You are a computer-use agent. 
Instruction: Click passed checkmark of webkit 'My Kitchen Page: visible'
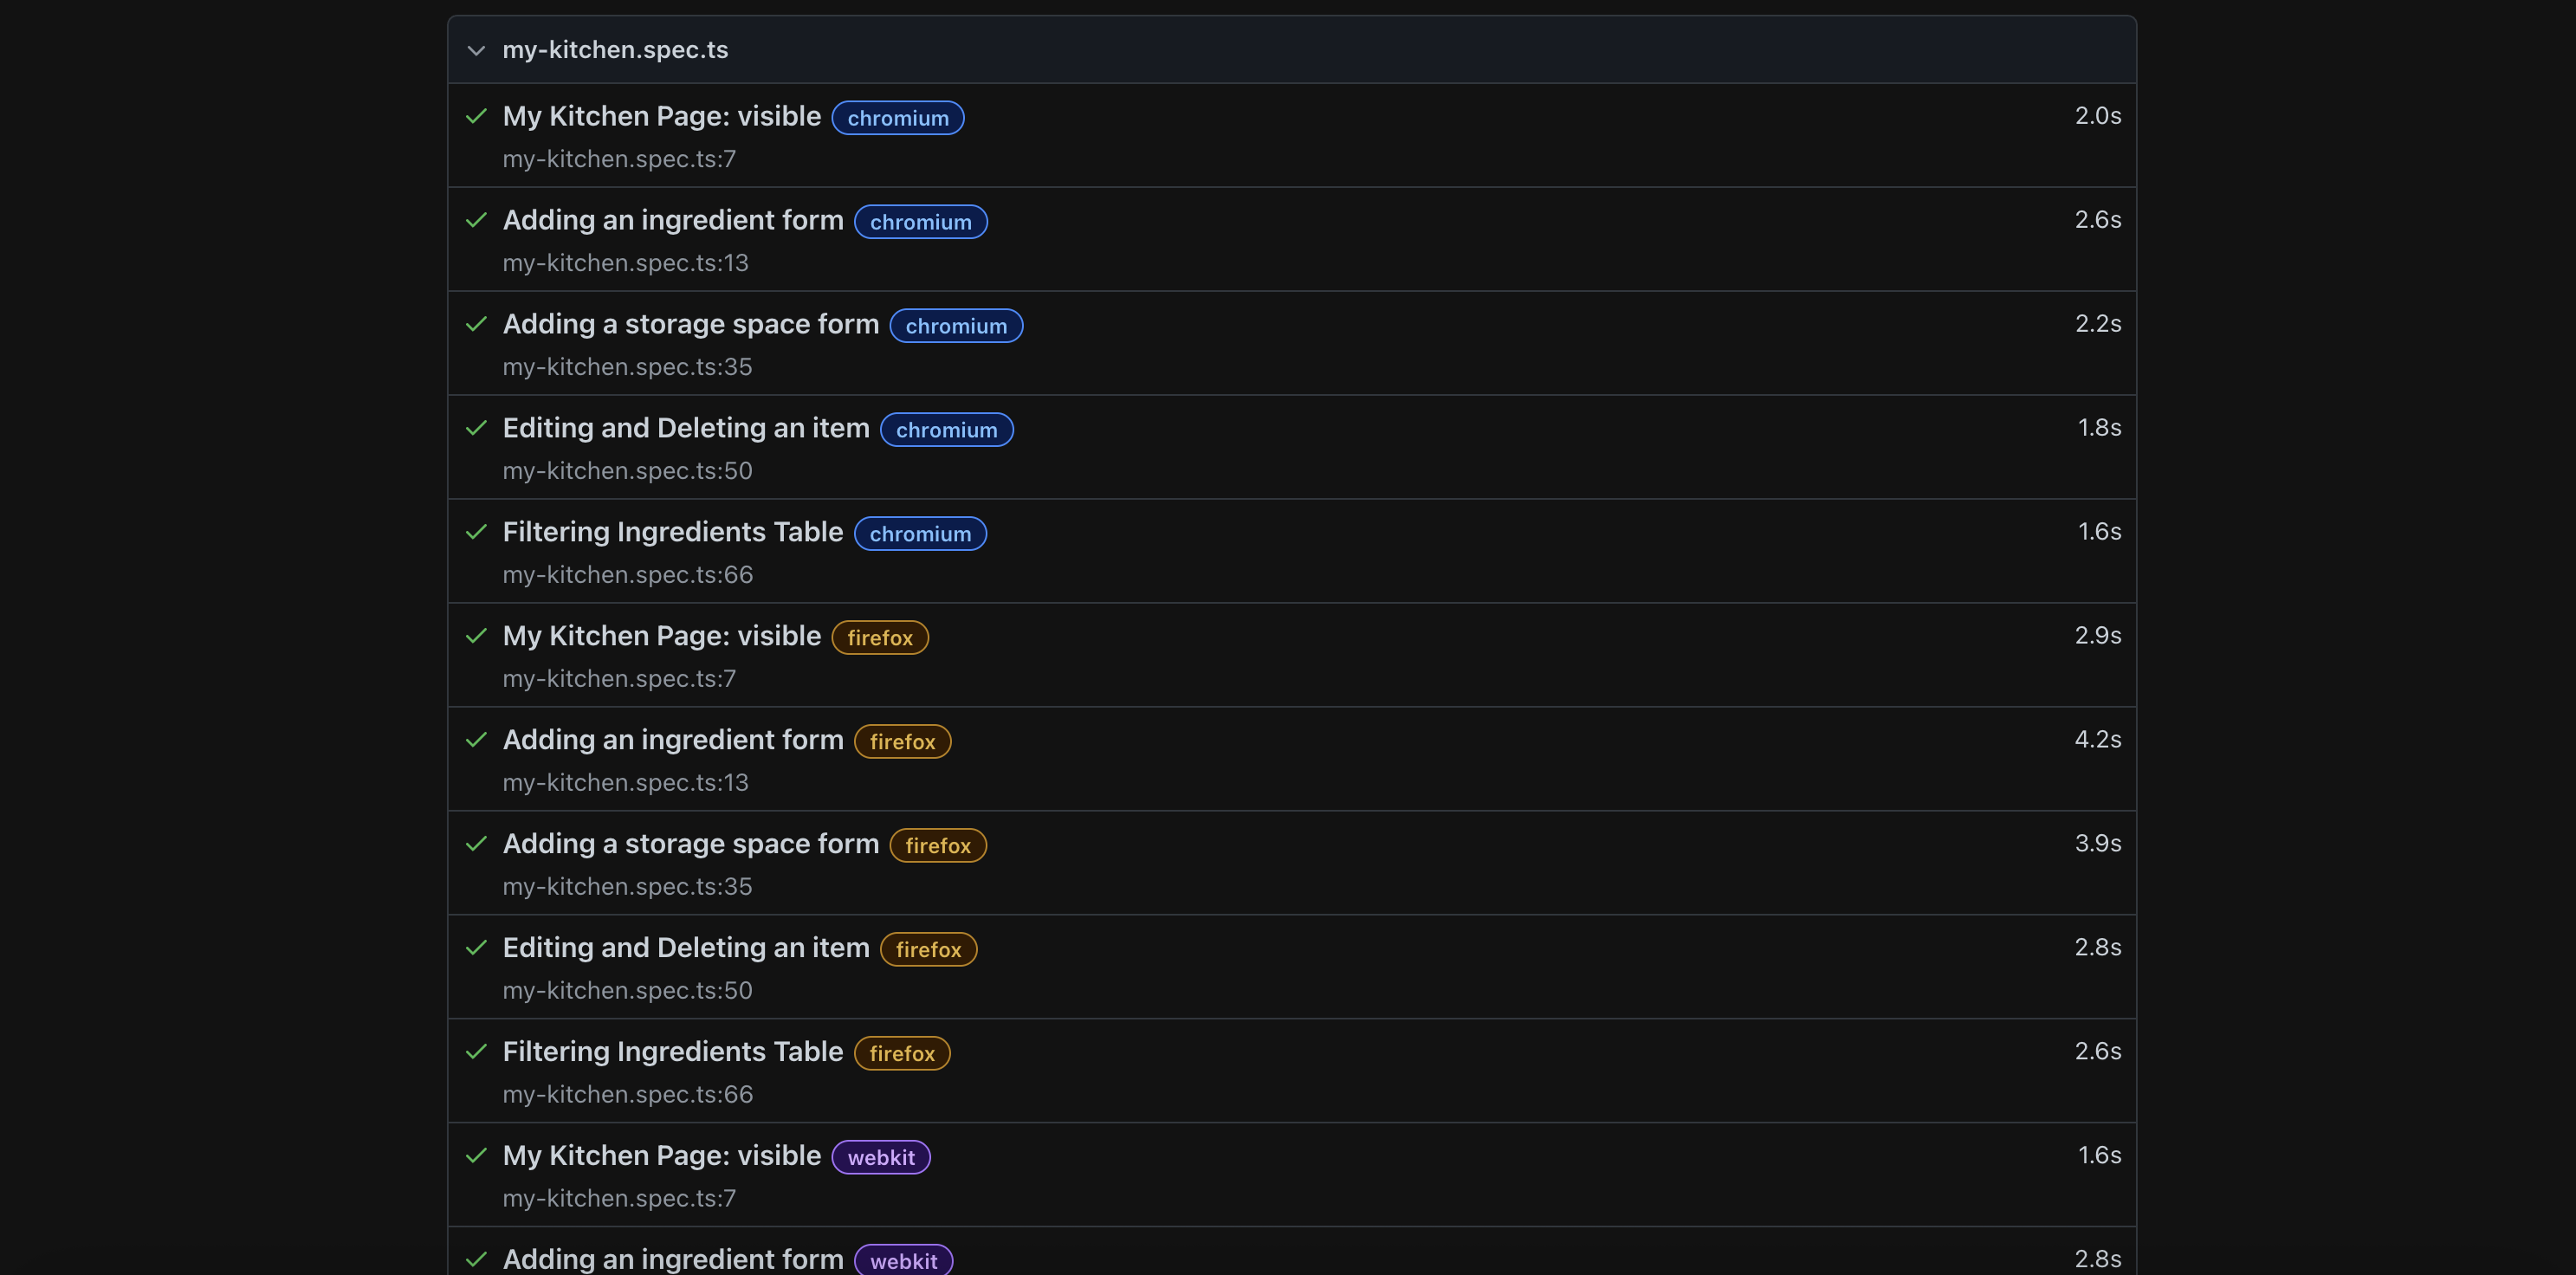pyautogui.click(x=476, y=1156)
